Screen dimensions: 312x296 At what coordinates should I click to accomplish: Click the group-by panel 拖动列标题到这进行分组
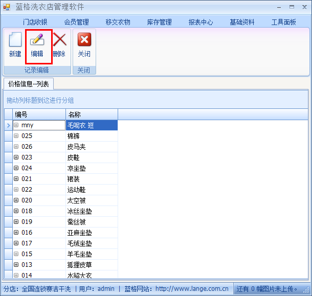[x=156, y=100]
